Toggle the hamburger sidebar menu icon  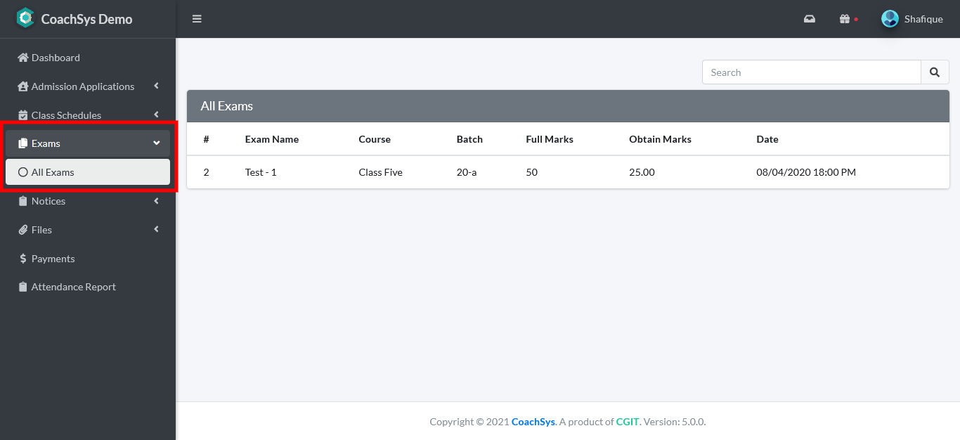197,19
